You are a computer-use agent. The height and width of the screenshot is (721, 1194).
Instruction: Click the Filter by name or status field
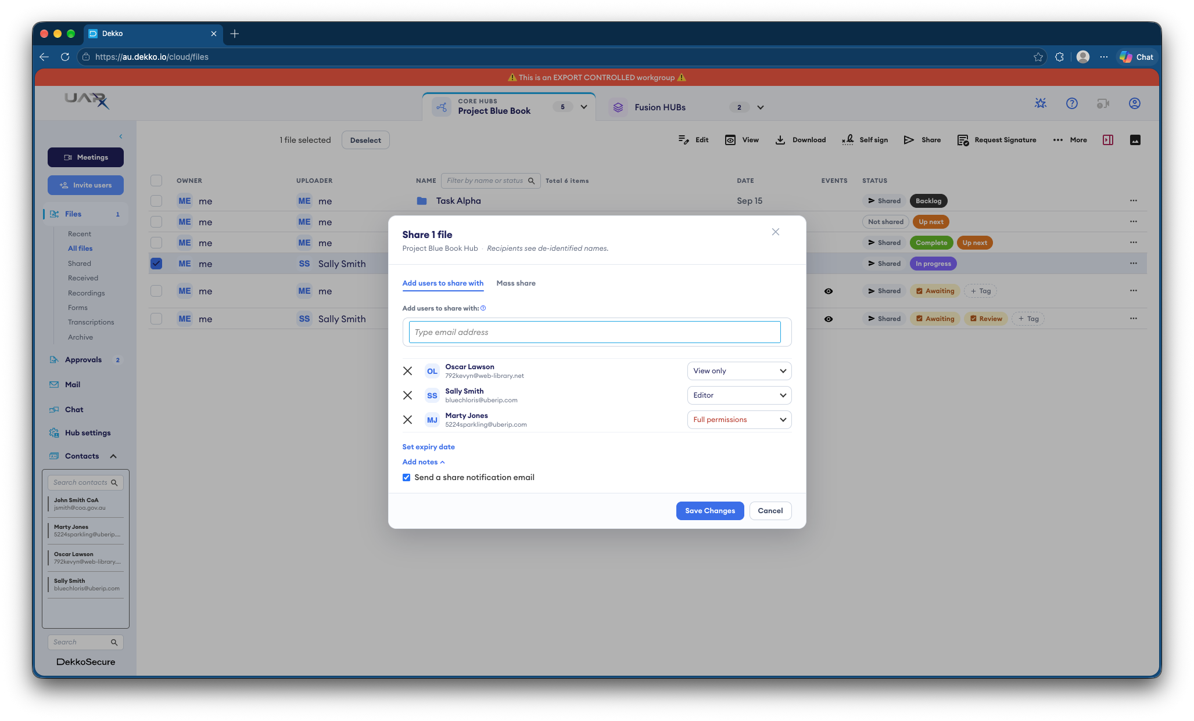(x=490, y=181)
